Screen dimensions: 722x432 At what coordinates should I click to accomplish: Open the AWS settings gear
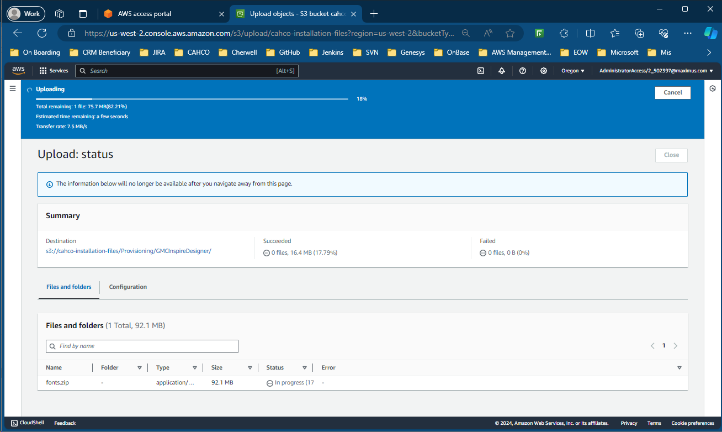[544, 71]
